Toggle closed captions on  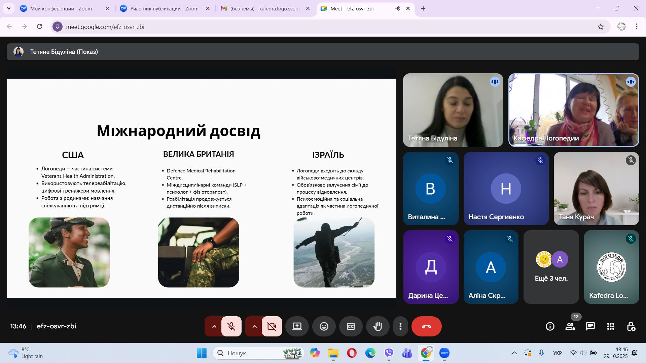[x=351, y=326]
